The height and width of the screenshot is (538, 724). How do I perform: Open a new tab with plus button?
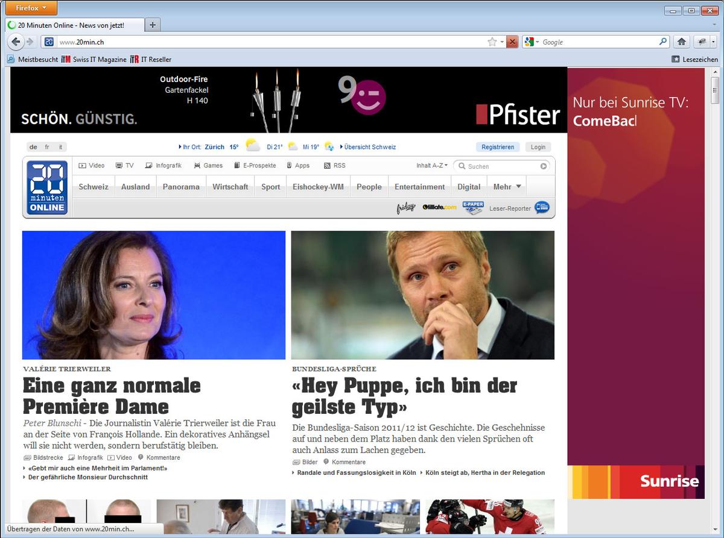(x=153, y=25)
